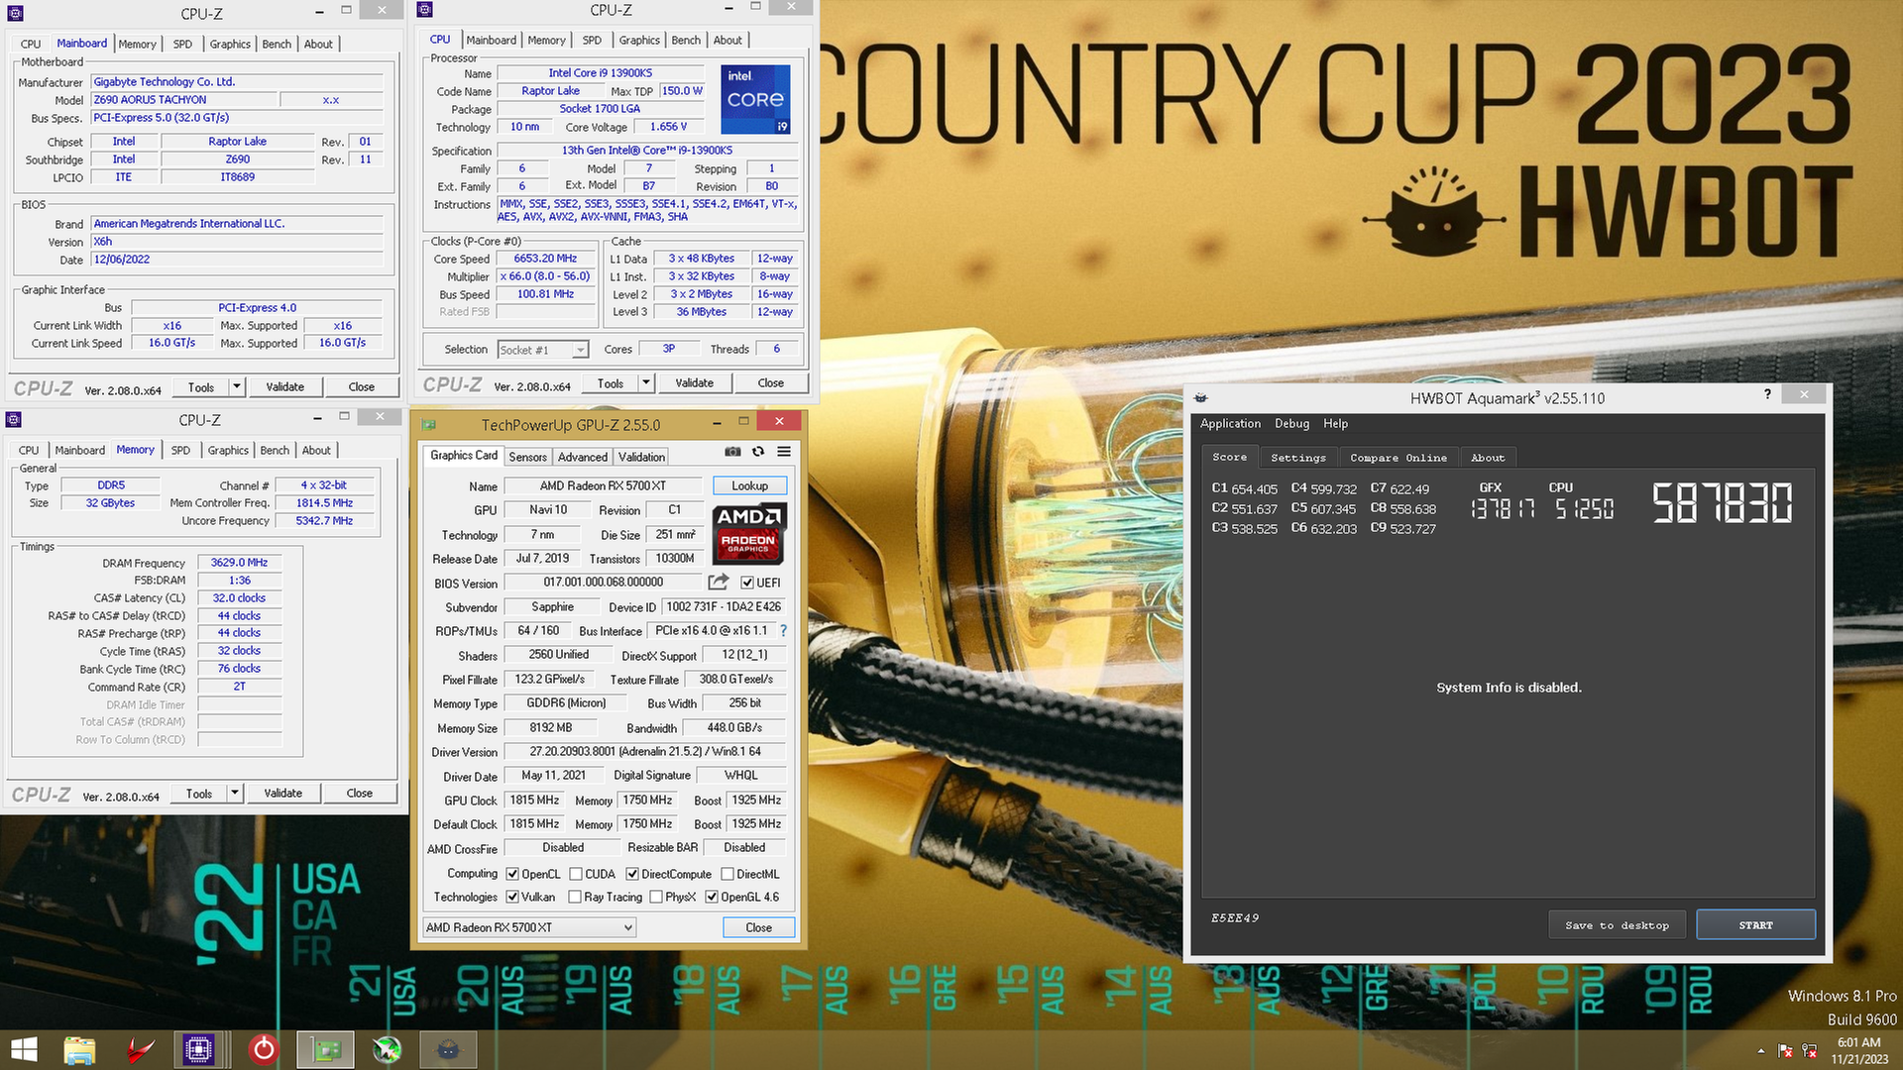Image resolution: width=1903 pixels, height=1070 pixels.
Task: Open the red bird taskbar icon
Action: click(x=141, y=1049)
